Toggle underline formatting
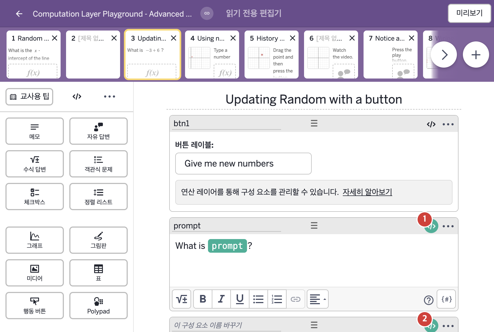 240,299
